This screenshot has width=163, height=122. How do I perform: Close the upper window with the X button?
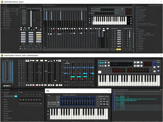(x=161, y=2)
